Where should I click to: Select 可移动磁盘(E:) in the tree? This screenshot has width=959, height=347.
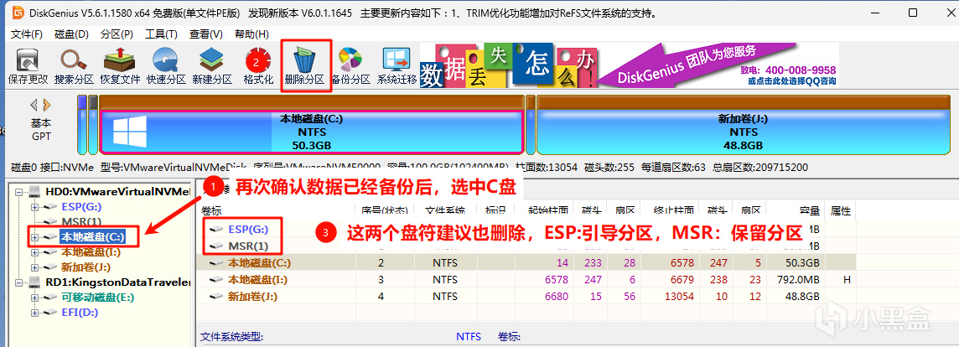[97, 298]
